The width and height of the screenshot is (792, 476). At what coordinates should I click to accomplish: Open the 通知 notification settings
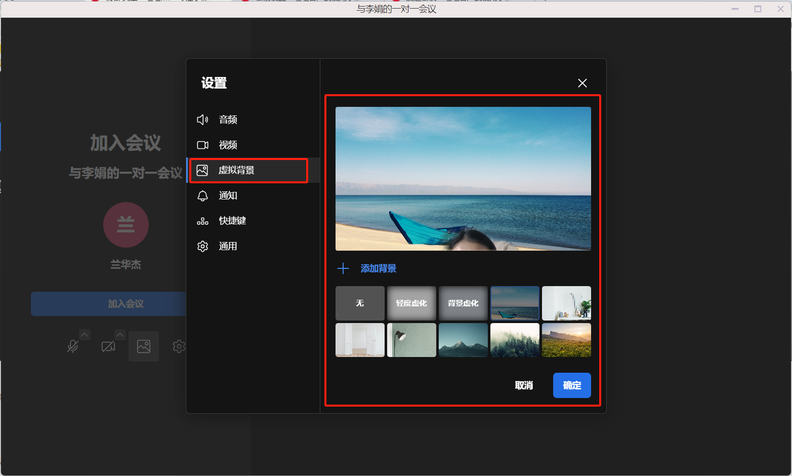(228, 195)
